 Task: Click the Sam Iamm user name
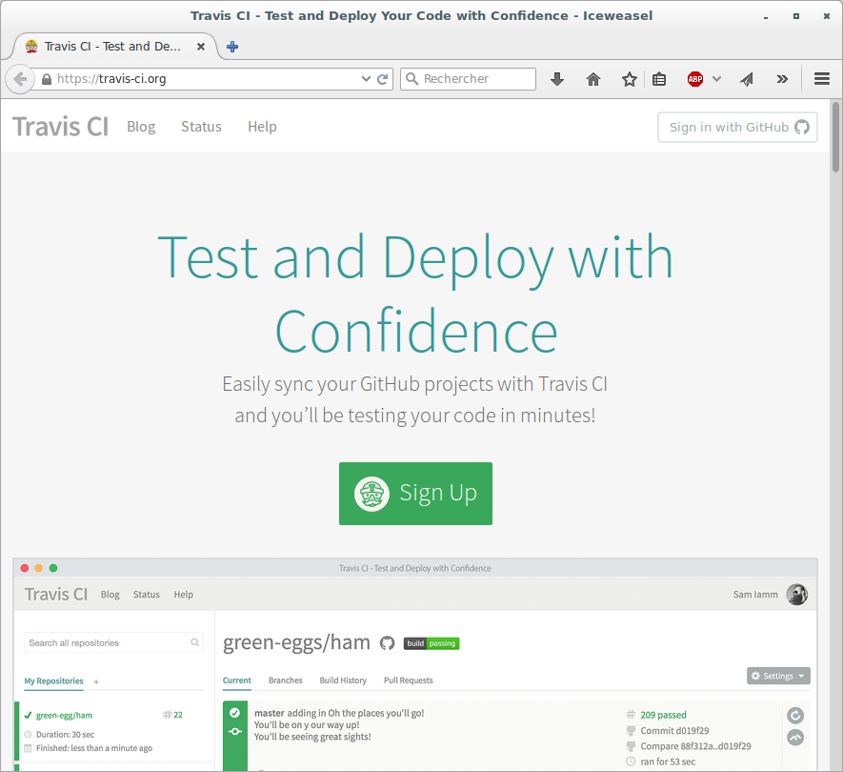755,595
